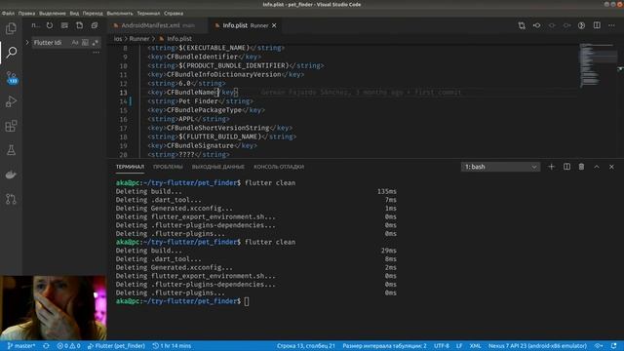Open the Файл menu

[8, 13]
